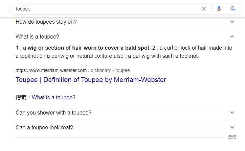
Task: Click the 'dictionary' breadcrumb segment
Action: coord(101,70)
